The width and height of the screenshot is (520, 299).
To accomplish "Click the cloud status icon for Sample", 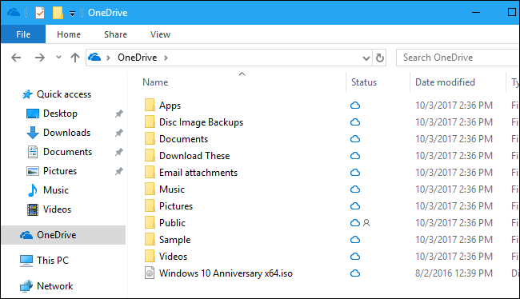I will coord(355,240).
